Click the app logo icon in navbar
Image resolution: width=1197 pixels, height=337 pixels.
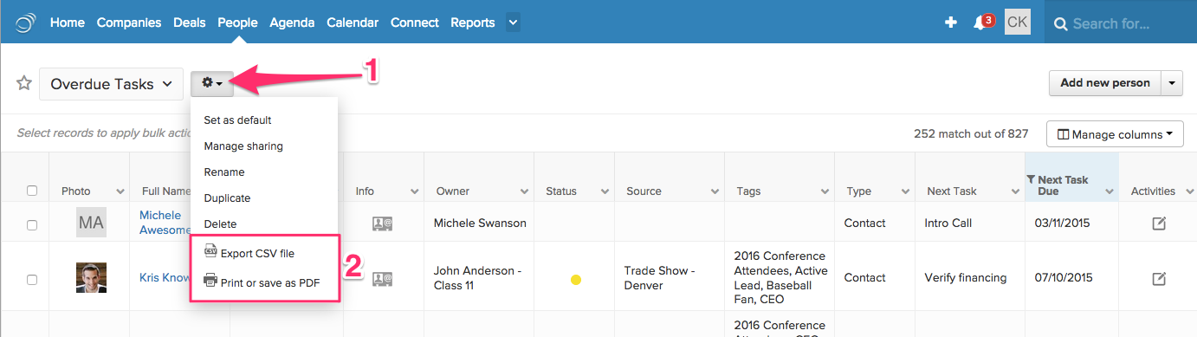[26, 23]
